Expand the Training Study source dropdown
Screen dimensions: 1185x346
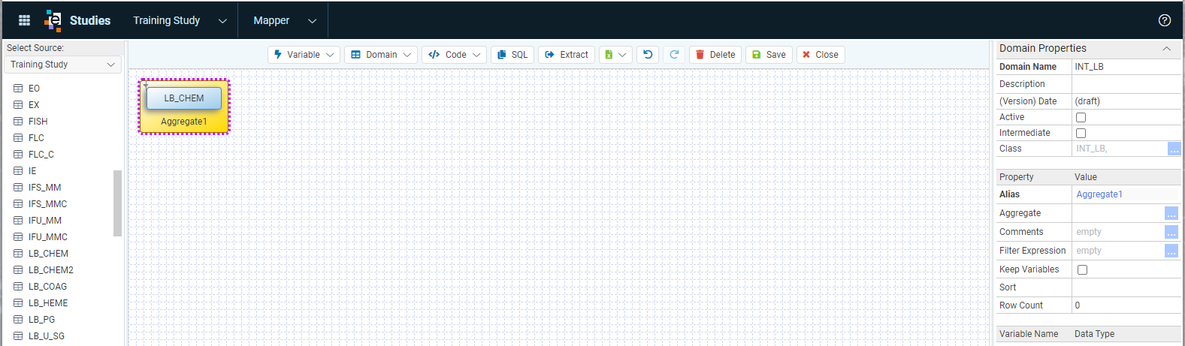pyautogui.click(x=63, y=65)
